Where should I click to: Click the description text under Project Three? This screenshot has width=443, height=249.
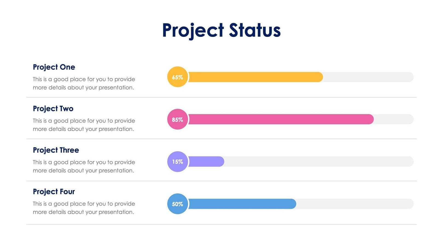(x=84, y=166)
